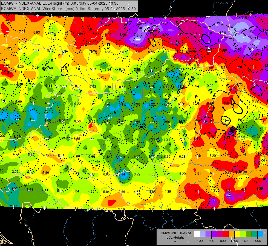Click the orange legend swatch
This screenshot has width=268, height=246.
tap(232, 234)
